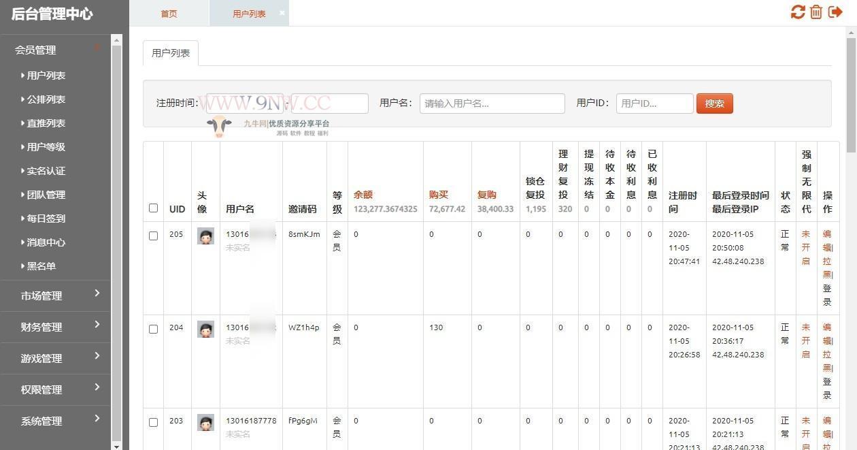Screen dimensions: 857x450
Task: Click the avatar of user 204
Action: [205, 330]
